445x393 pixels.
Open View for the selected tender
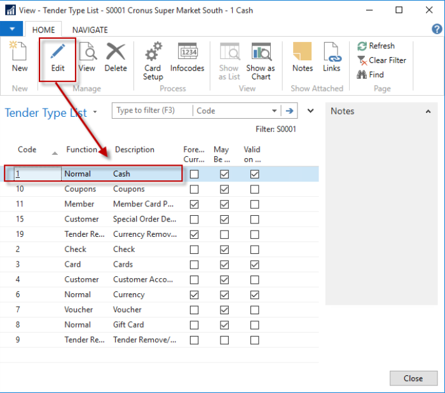tap(87, 58)
